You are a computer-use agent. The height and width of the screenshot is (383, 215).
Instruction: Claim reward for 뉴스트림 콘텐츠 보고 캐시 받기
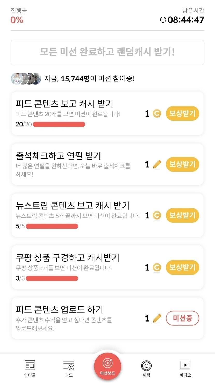tap(182, 215)
